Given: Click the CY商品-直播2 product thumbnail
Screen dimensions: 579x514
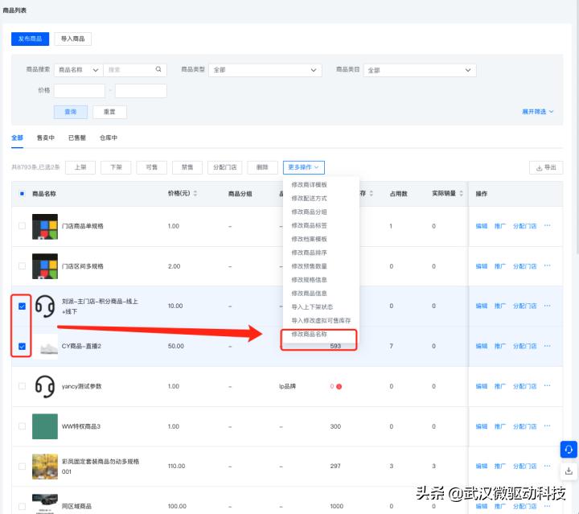Looking at the screenshot, I should (44, 346).
